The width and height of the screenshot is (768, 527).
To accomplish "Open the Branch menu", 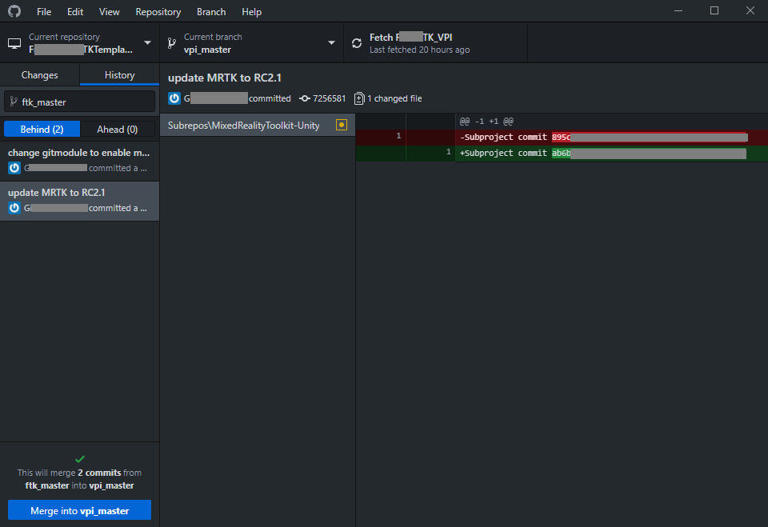I will [210, 11].
